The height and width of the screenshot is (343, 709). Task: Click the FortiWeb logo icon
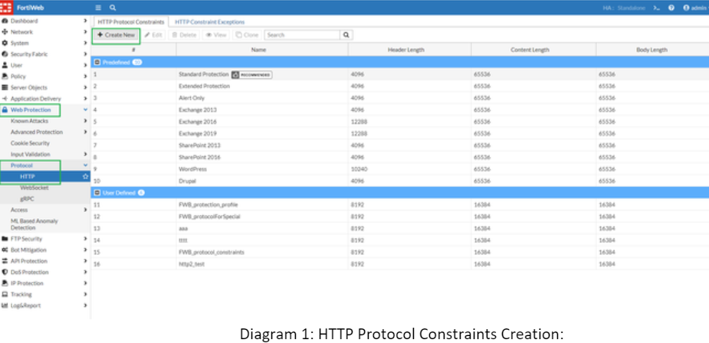point(7,7)
